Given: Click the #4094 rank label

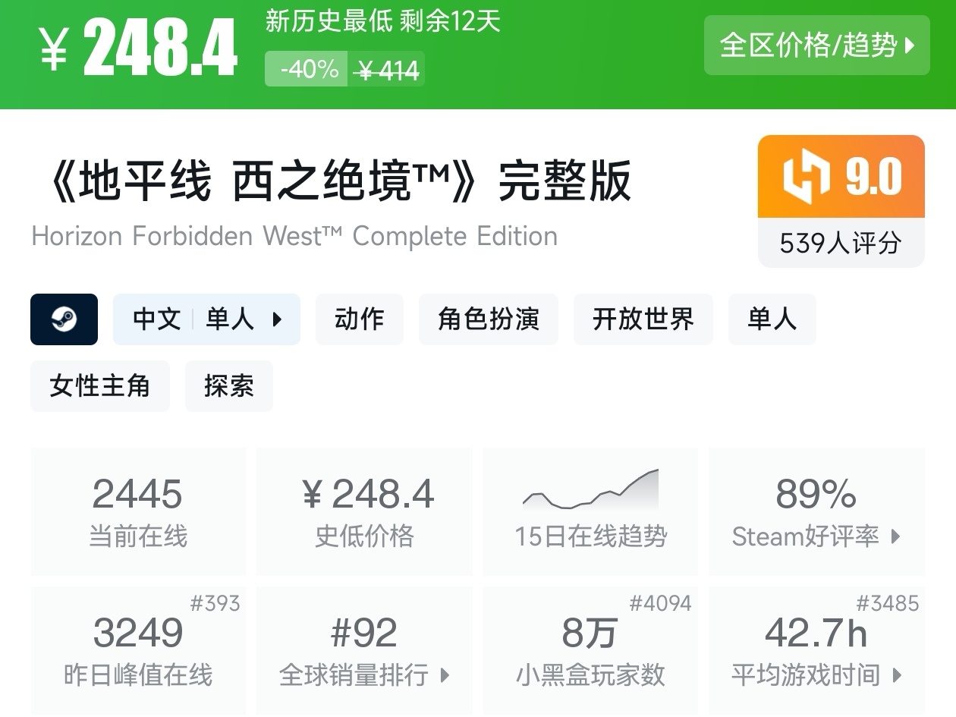Looking at the screenshot, I should tap(660, 604).
